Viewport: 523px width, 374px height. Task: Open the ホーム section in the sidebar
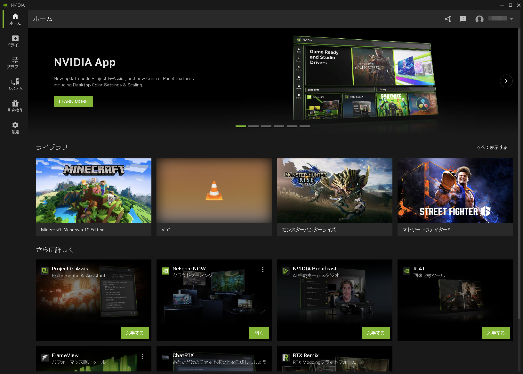(15, 19)
